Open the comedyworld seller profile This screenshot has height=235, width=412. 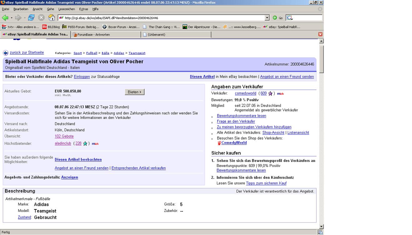coord(246,93)
